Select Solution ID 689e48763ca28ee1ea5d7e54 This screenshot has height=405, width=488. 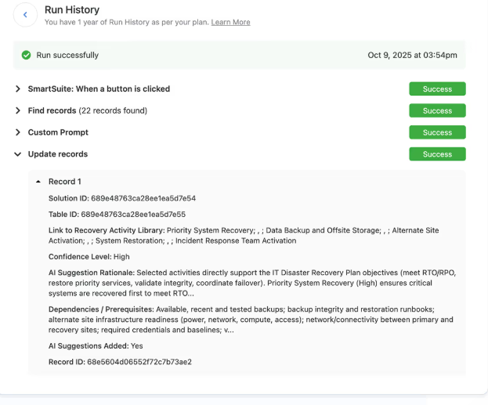coord(122,198)
